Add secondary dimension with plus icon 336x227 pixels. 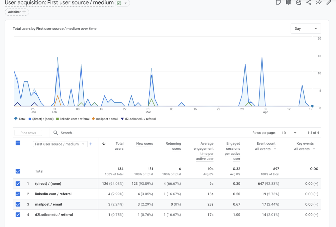point(91,144)
